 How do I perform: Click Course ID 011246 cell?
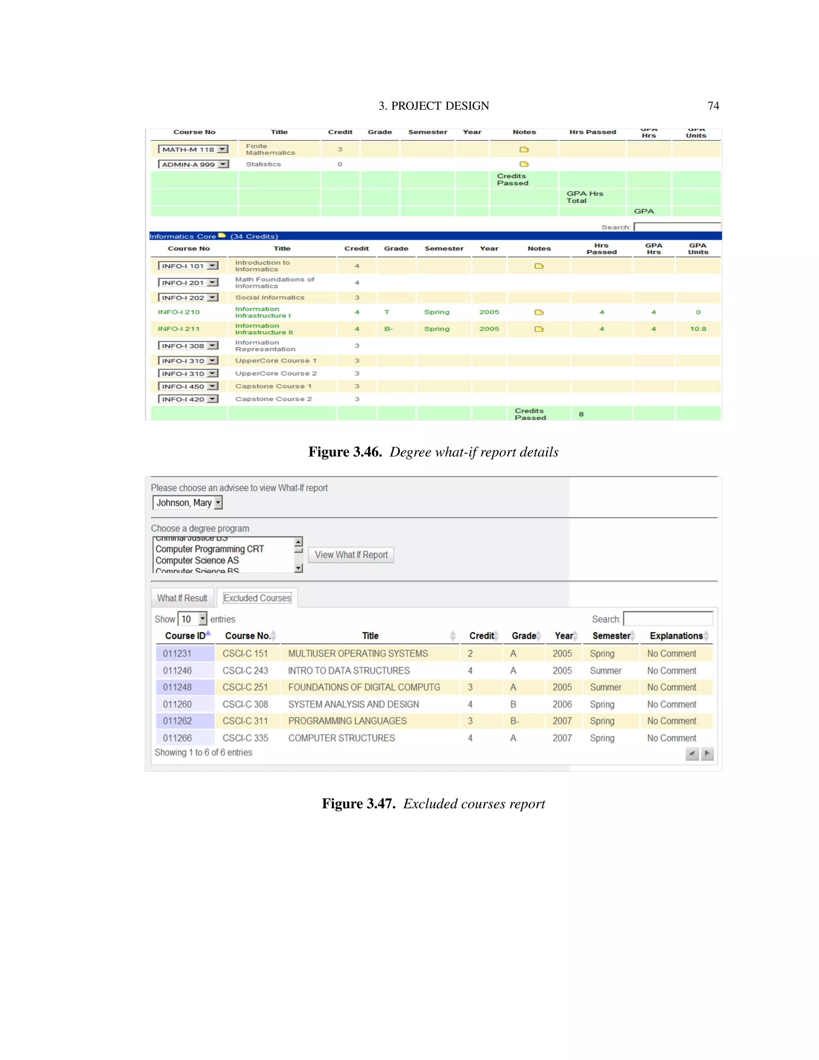[185, 670]
